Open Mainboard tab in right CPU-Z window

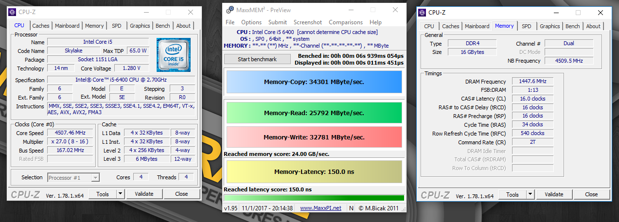click(x=477, y=26)
